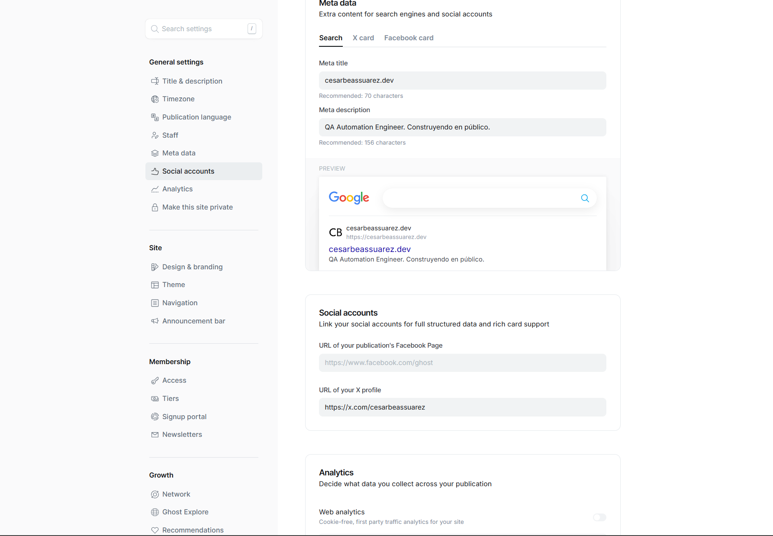Screen dimensions: 773x536
Task: Click the Ghost Explore globe icon
Action: point(155,512)
